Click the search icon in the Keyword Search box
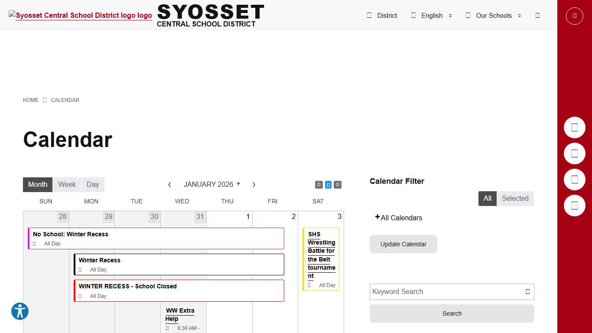The image size is (592, 333). (x=528, y=292)
